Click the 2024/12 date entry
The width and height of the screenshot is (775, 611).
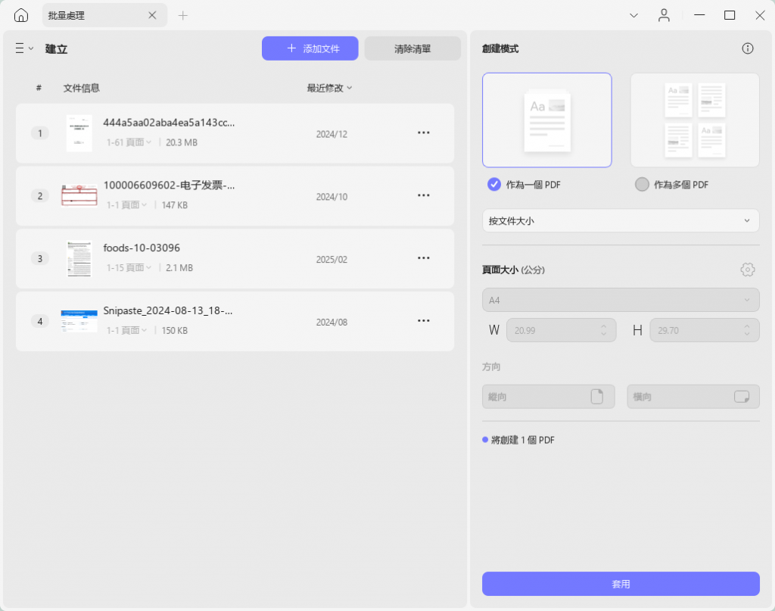(331, 134)
